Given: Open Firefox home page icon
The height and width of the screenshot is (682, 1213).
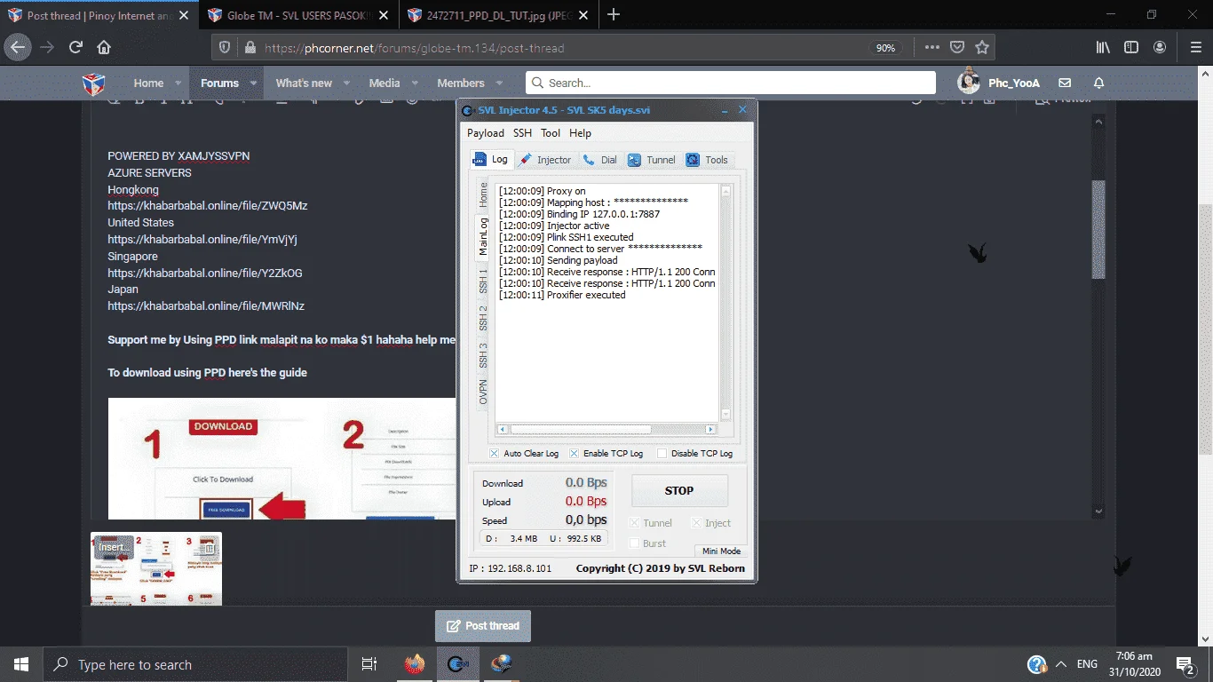Looking at the screenshot, I should (x=104, y=48).
